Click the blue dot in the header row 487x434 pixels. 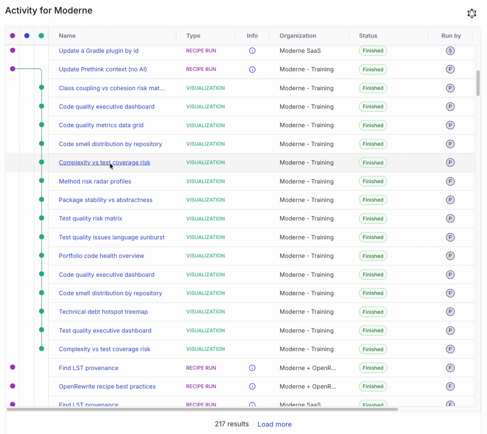(x=27, y=35)
